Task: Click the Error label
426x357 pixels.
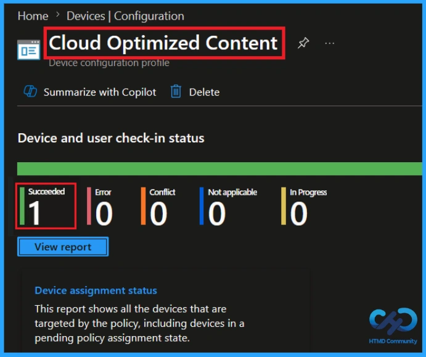Action: (103, 192)
